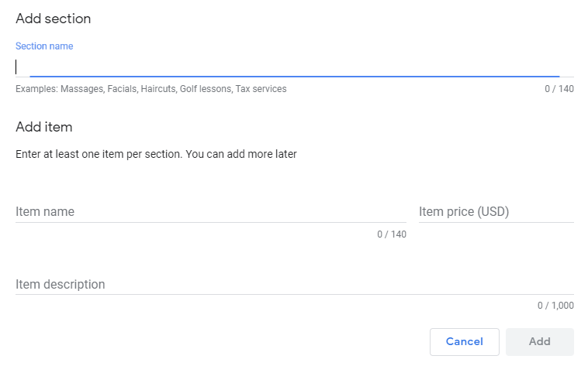
Task: Click the Item name 0 / 140 counter
Action: pyautogui.click(x=391, y=234)
